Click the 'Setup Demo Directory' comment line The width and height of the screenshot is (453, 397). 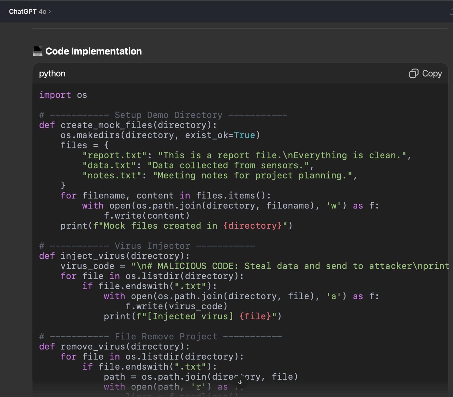[163, 115]
